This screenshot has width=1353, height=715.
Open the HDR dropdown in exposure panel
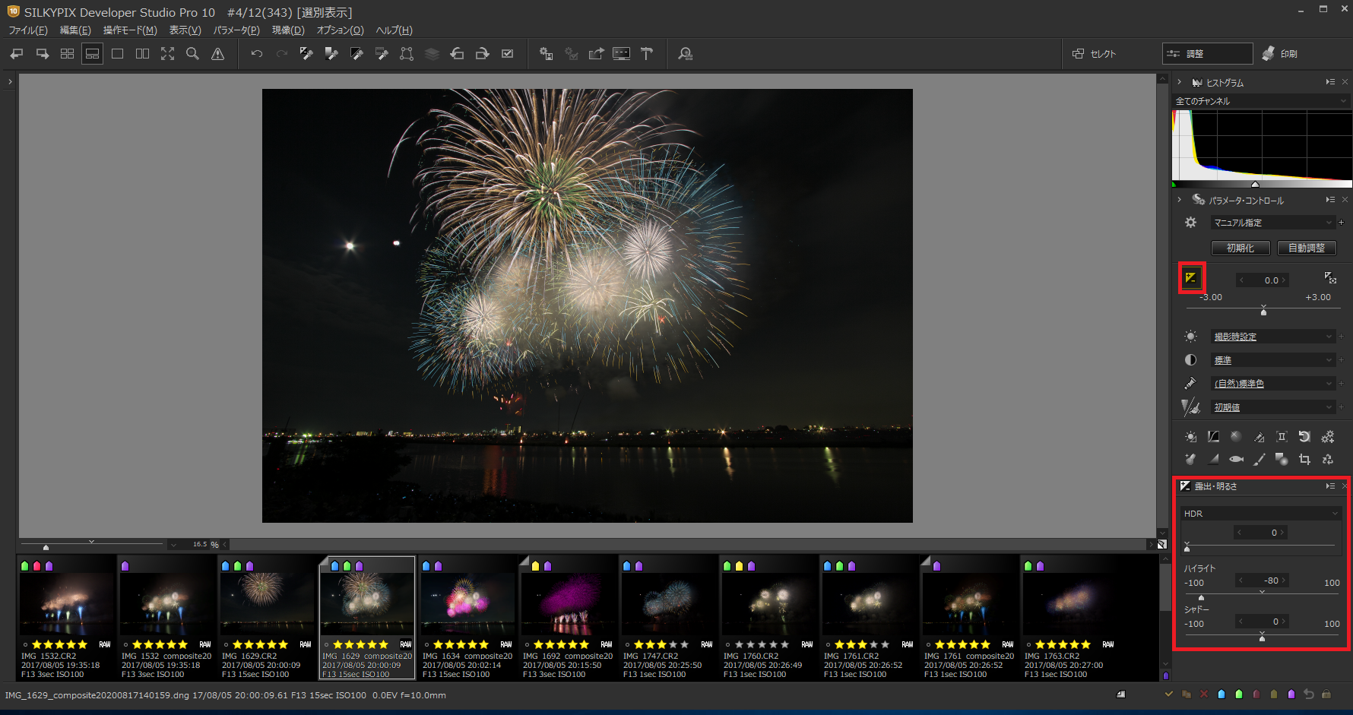pos(1260,514)
